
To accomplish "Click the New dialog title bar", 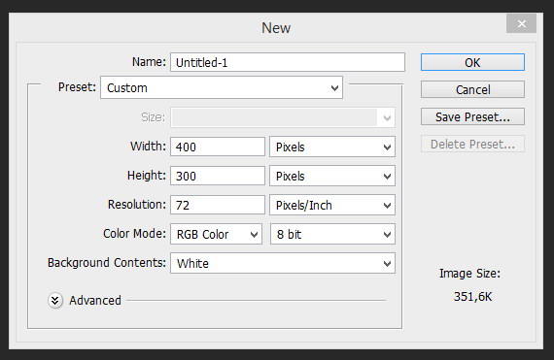I will (276, 27).
